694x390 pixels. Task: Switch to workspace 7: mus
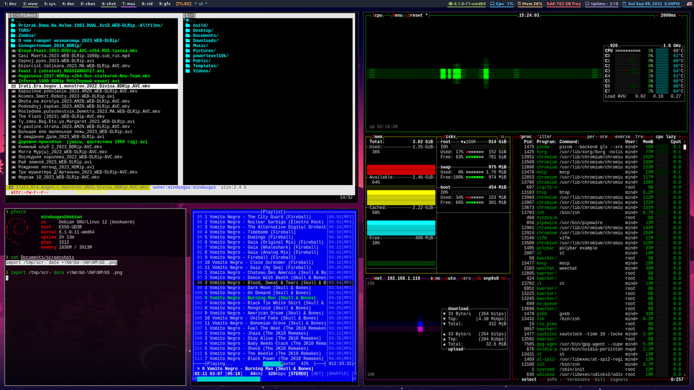(x=129, y=3)
